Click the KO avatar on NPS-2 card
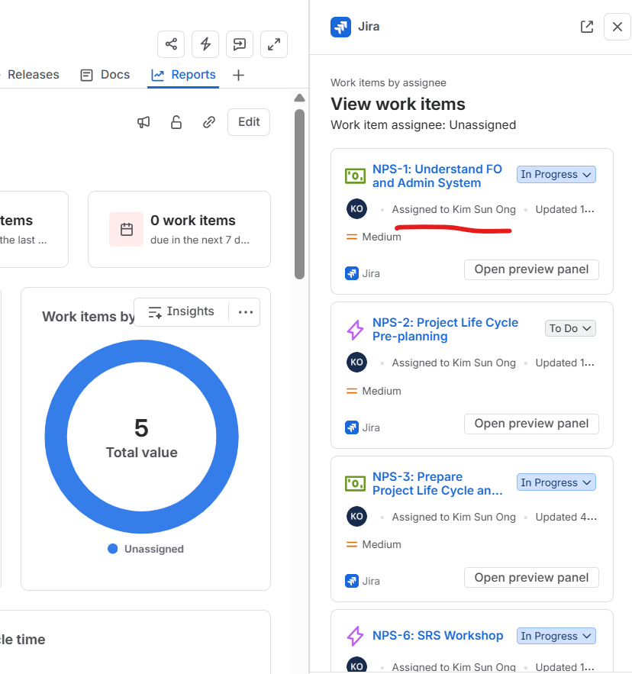 pyautogui.click(x=357, y=363)
